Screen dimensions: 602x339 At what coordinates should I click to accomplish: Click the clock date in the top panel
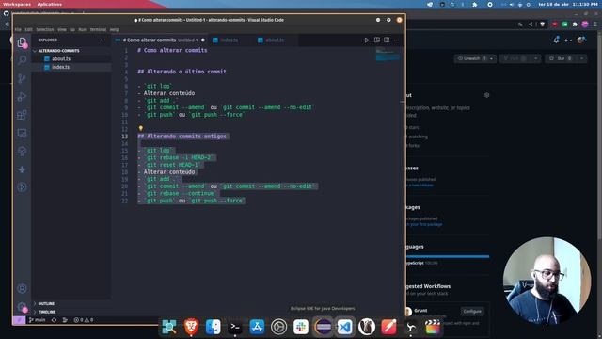(568, 4)
